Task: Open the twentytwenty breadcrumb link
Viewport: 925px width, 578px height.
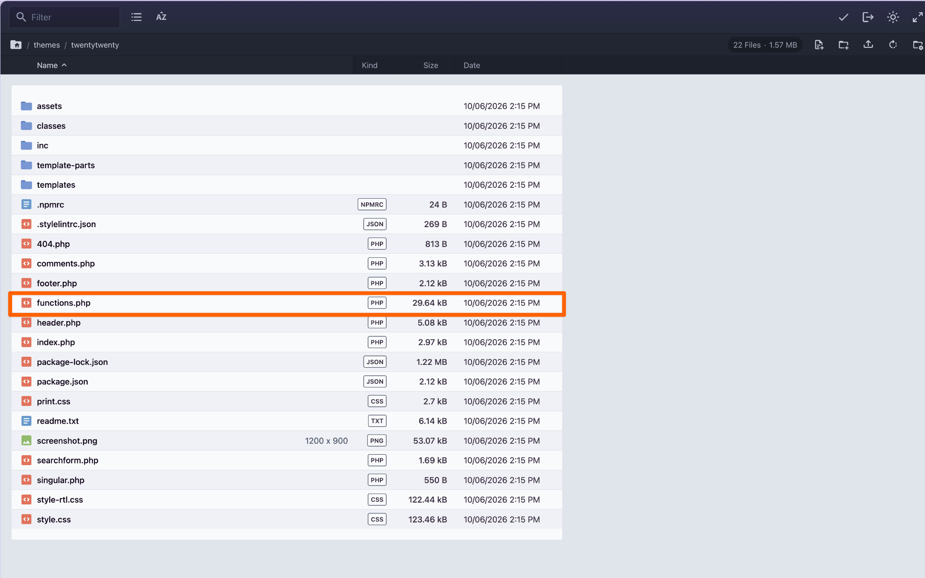Action: (95, 45)
